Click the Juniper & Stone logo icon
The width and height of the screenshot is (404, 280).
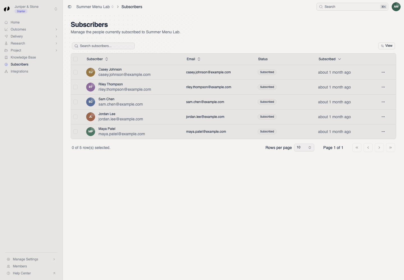(x=7, y=9)
